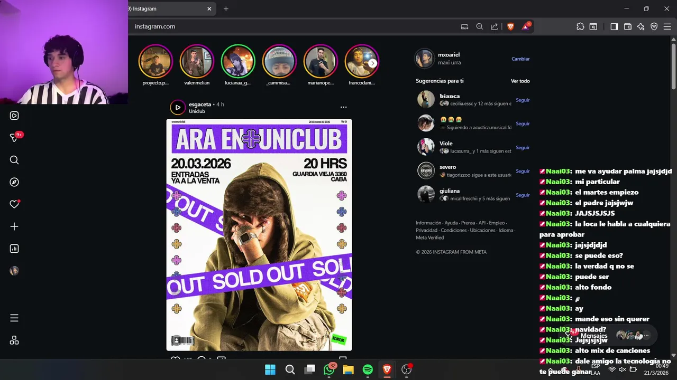Open the Brave Wallet icon

click(x=628, y=26)
